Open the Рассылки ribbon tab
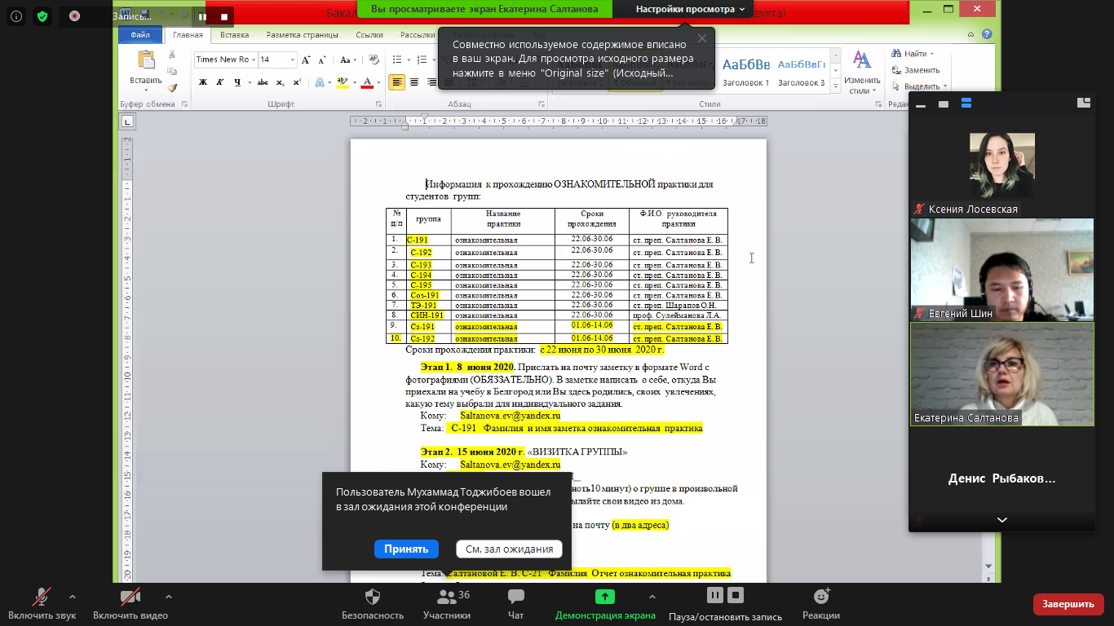The height and width of the screenshot is (626, 1114). pos(418,35)
